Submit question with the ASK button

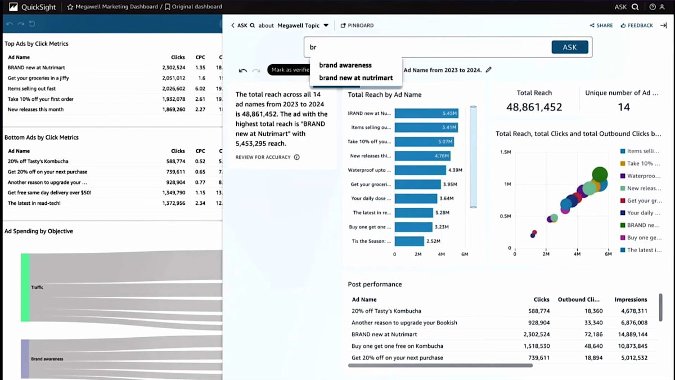pyautogui.click(x=570, y=47)
